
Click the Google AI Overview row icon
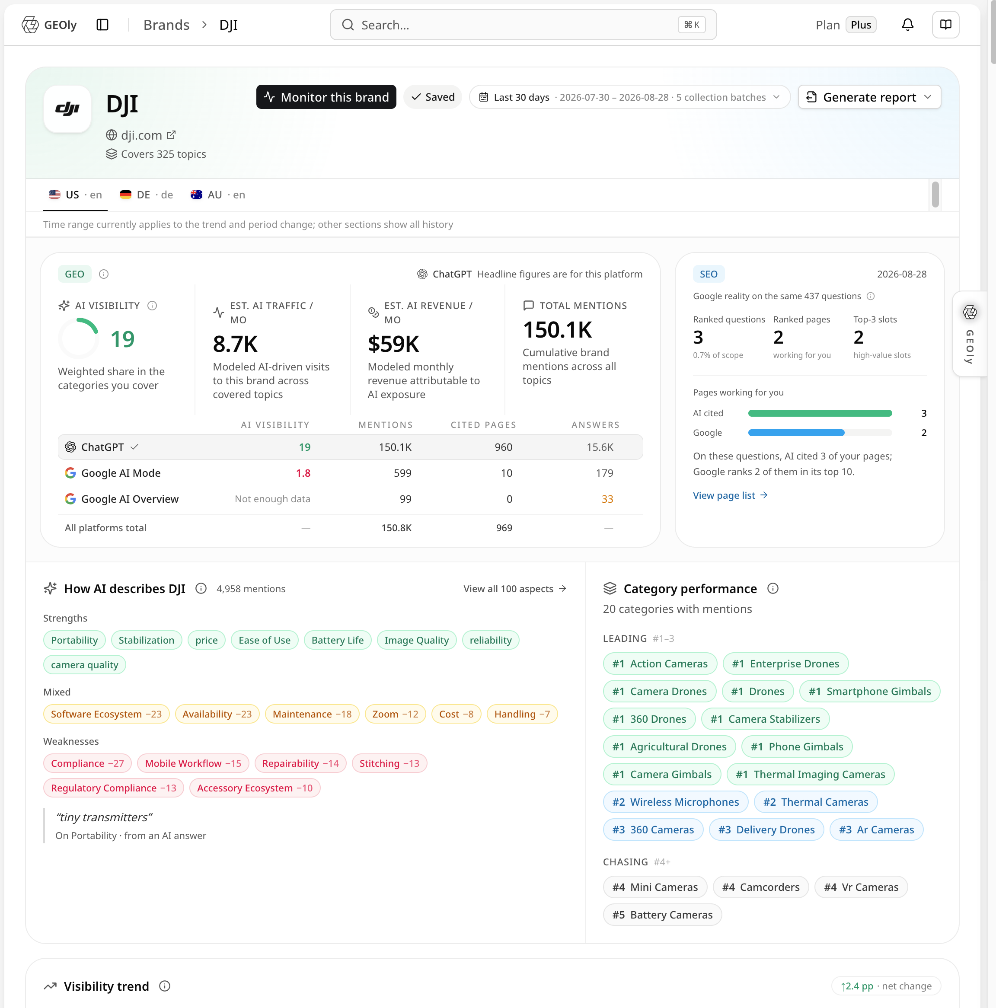coord(70,499)
